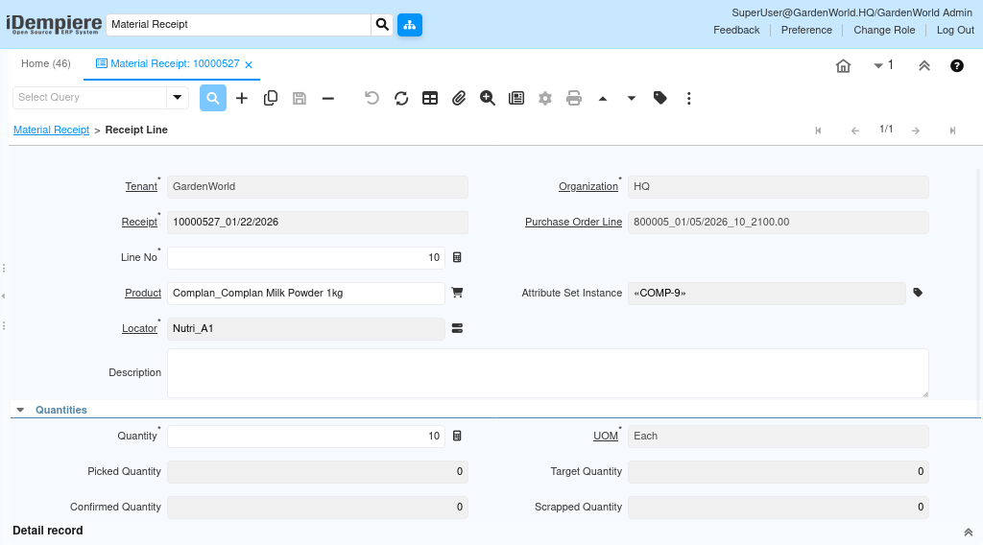Open the Attribute Set Instance tag icon
Viewport: 983px width, 545px height.
(x=918, y=293)
